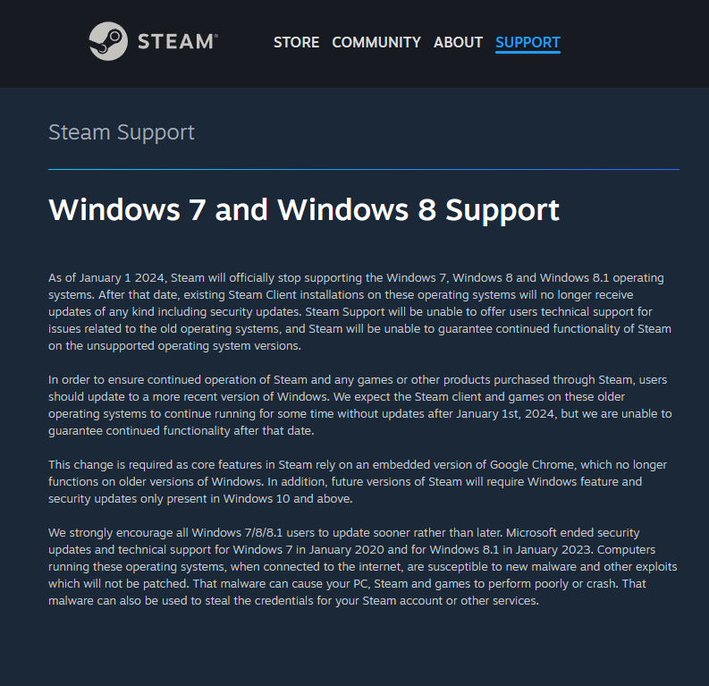709x686 pixels.
Task: Click the circular Steam logo icon
Action: coord(108,41)
